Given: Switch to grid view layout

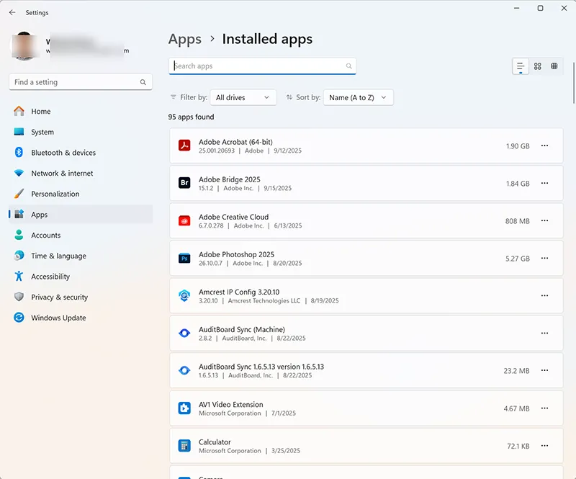Looking at the screenshot, I should pyautogui.click(x=554, y=66).
